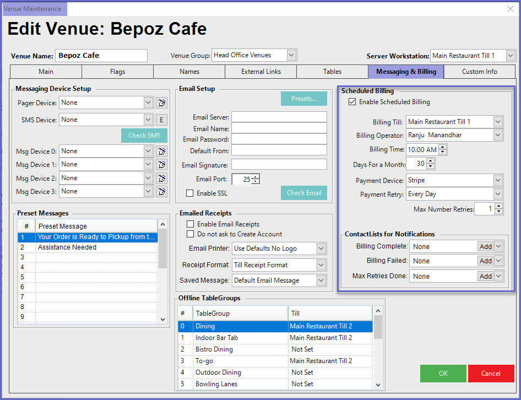Open the Receipt Format dropdown list
Viewport: 521px width, 400px height.
click(321, 265)
